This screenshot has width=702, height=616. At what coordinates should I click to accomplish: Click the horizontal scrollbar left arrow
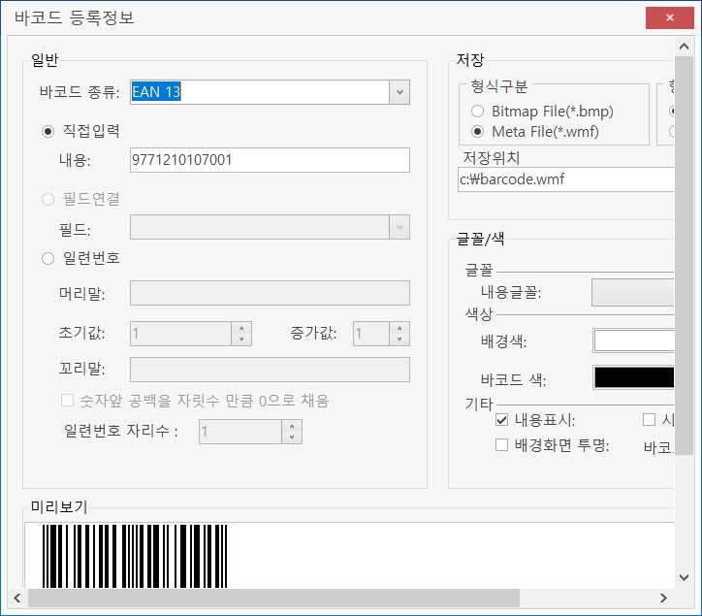(x=17, y=599)
